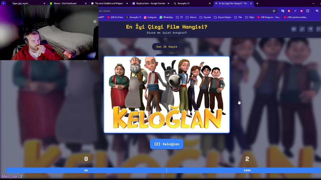Close the Başlıksız form tab
The width and height of the screenshot is (321, 180).
[168, 3]
